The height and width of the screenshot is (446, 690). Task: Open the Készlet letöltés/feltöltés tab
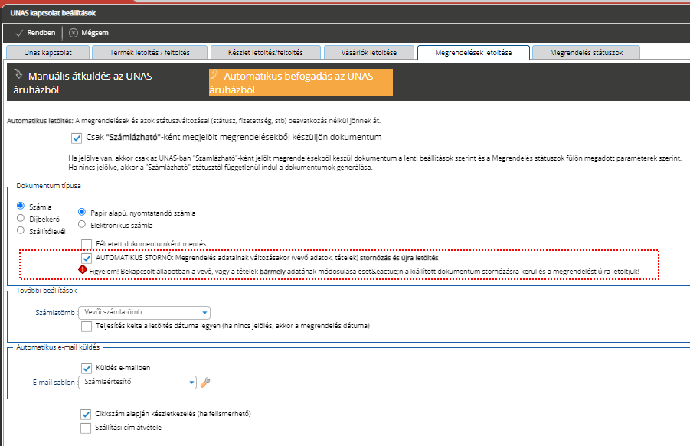pyautogui.click(x=265, y=52)
